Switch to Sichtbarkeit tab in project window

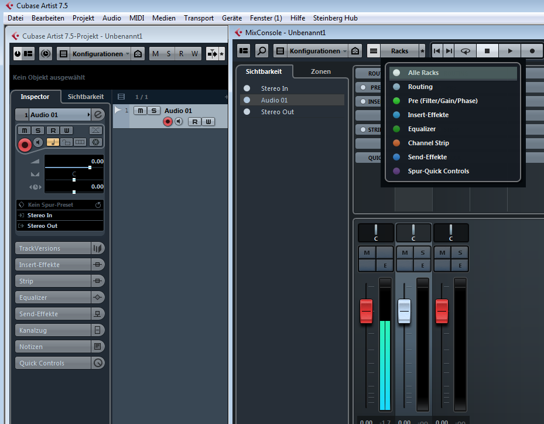coord(85,97)
